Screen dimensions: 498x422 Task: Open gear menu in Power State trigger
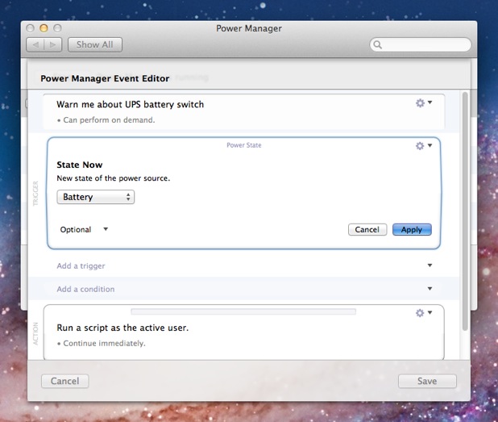pos(424,146)
